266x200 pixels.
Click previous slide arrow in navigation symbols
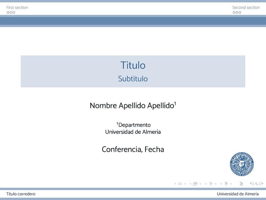coord(175,184)
